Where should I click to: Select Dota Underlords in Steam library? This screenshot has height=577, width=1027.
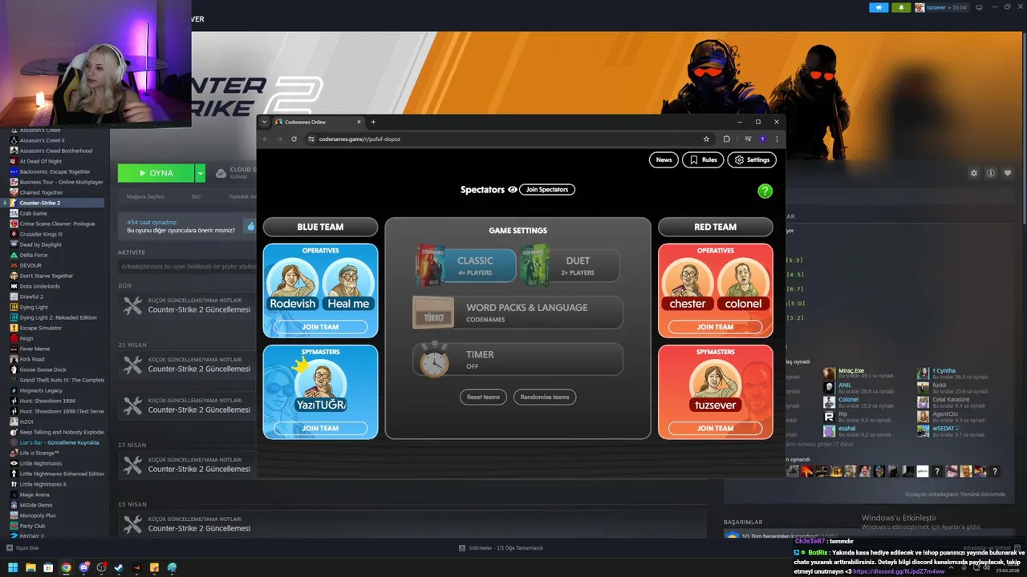(x=39, y=286)
